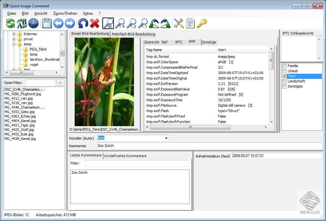326x221 pixels.
Task: Click the save floppy disk icon
Action: click(x=47, y=23)
